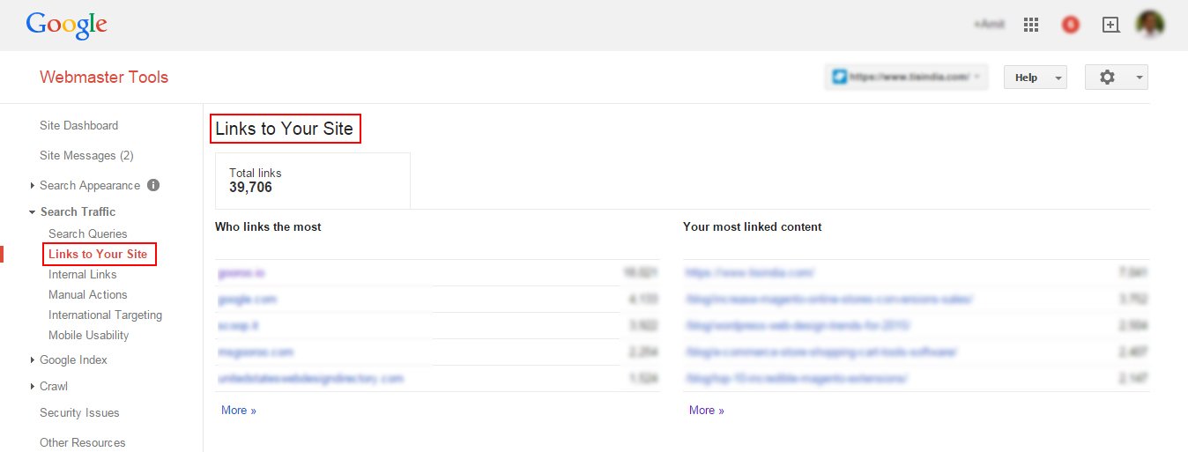Open the account profile picture

coord(1150,25)
